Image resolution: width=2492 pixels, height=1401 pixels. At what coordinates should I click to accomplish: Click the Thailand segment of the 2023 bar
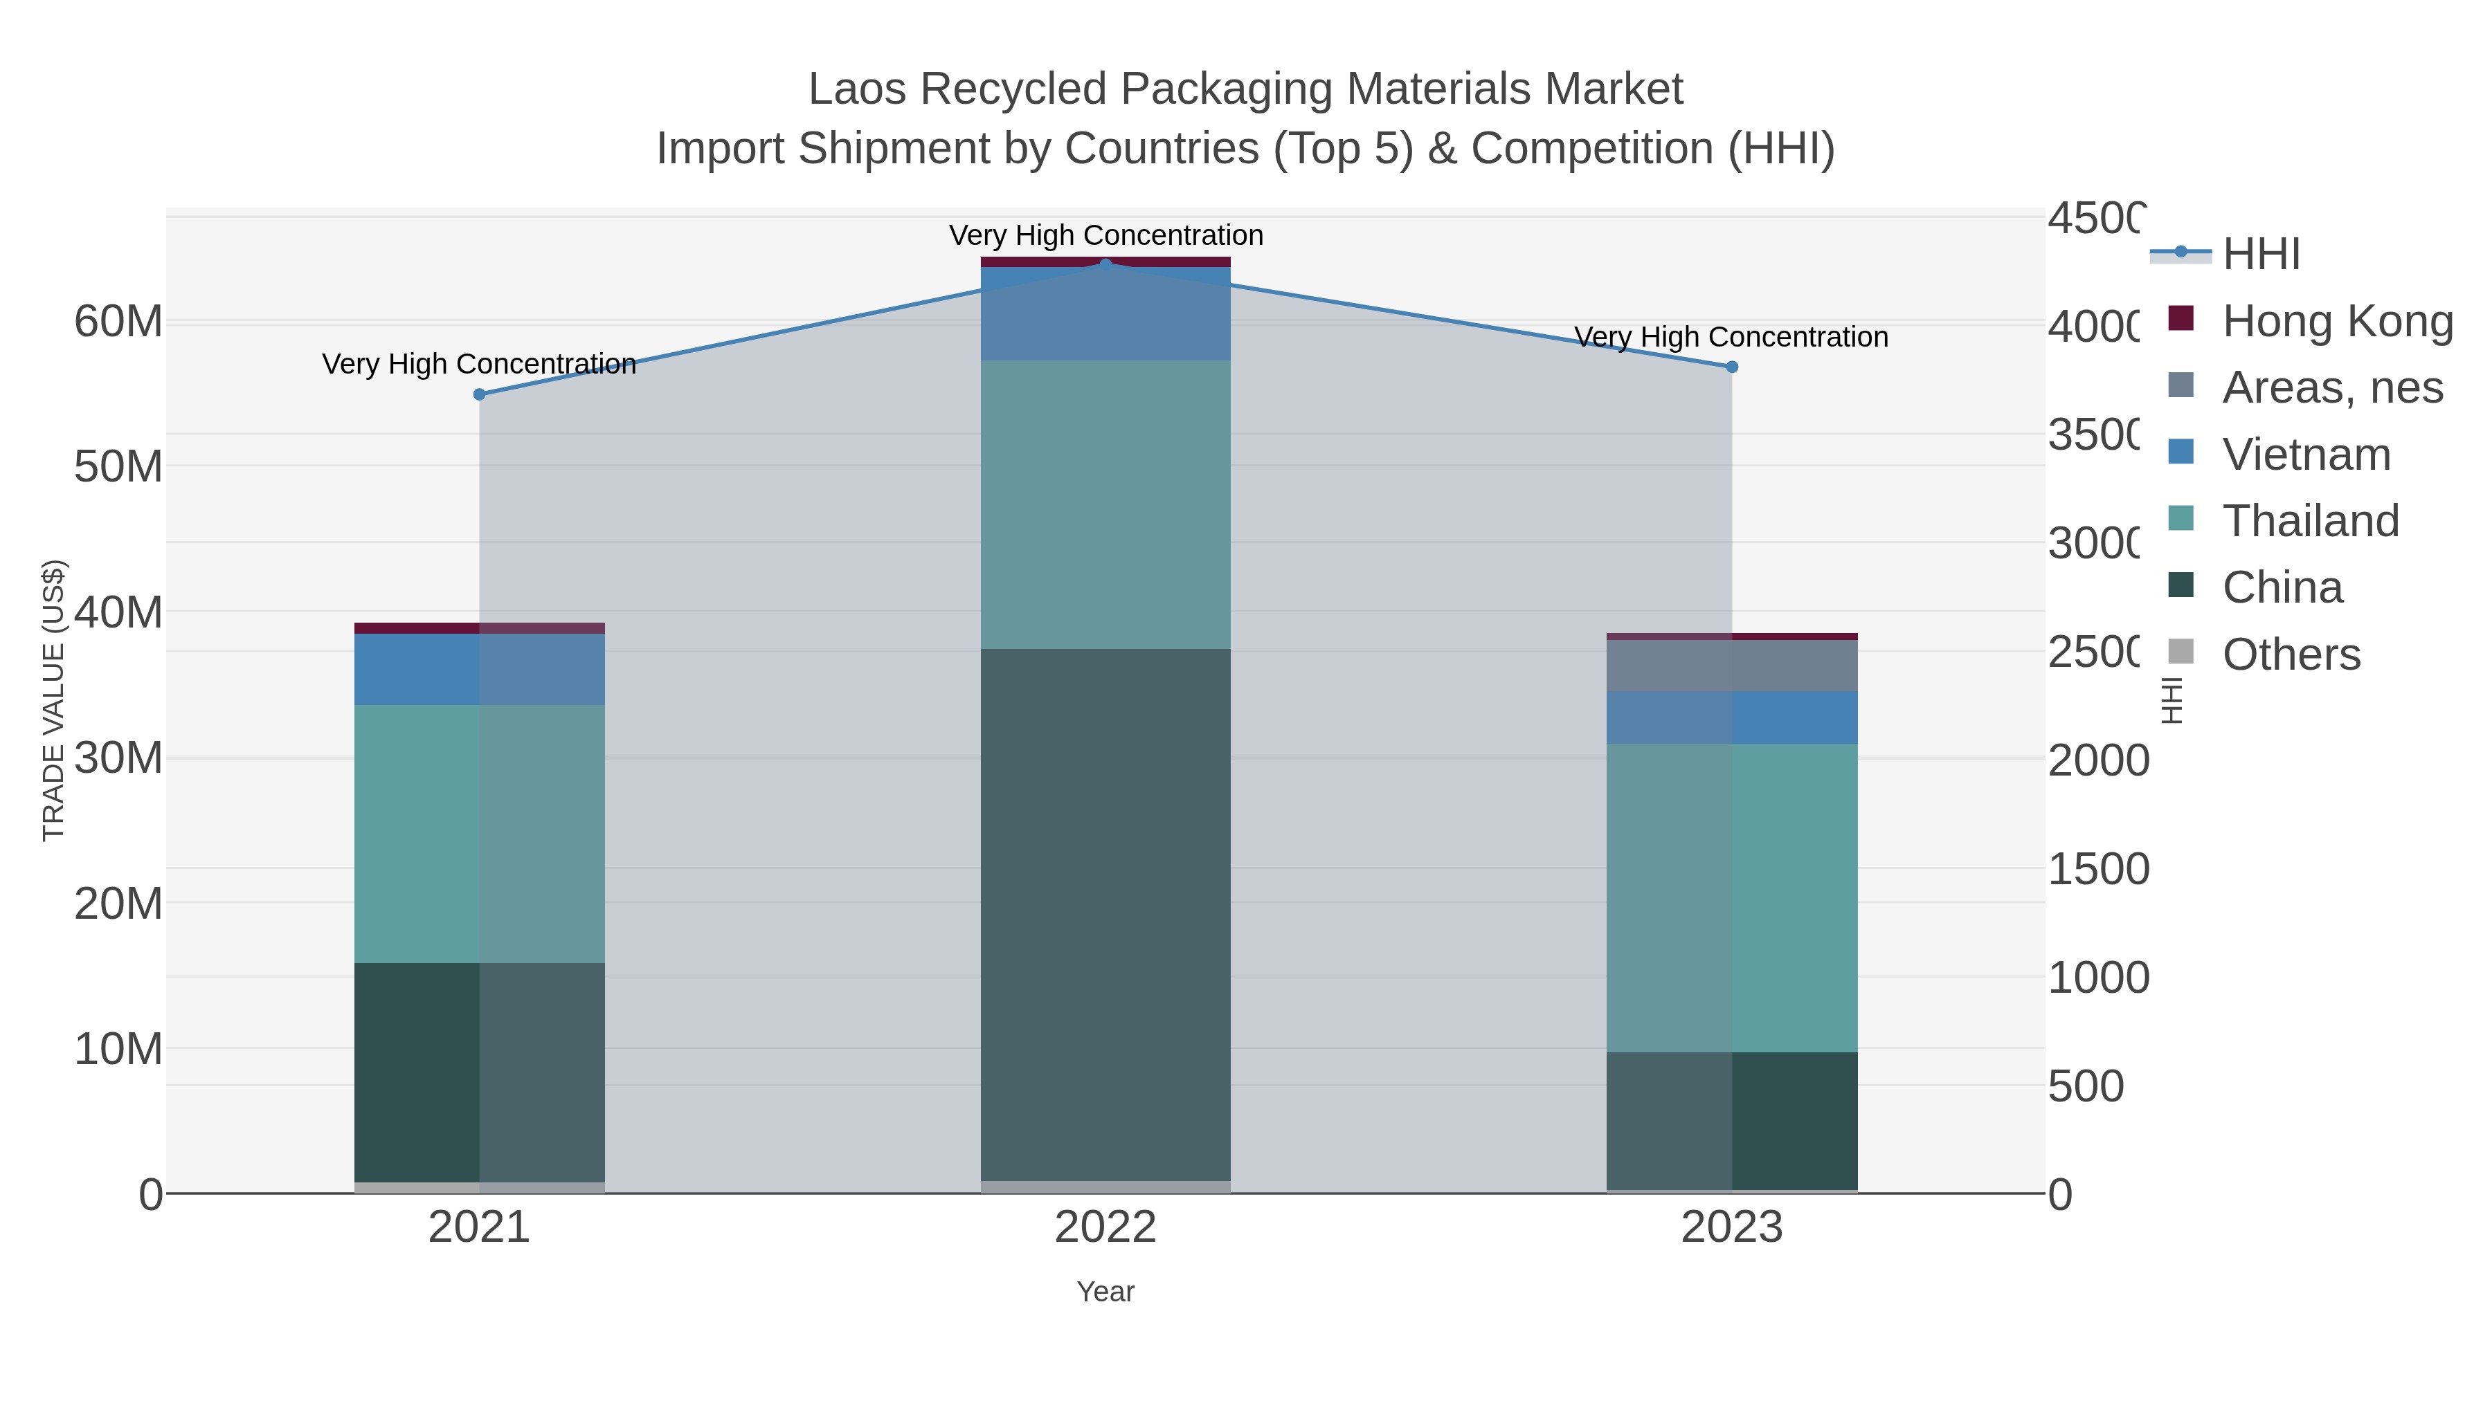click(1733, 898)
